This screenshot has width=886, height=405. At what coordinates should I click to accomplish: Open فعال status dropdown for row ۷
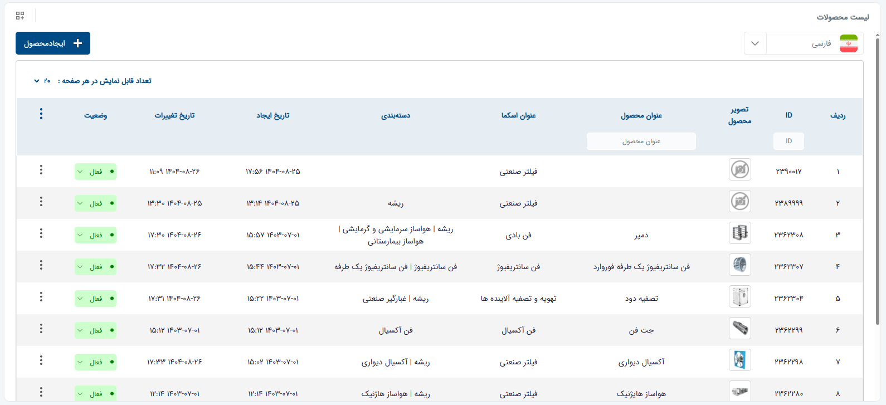point(95,362)
